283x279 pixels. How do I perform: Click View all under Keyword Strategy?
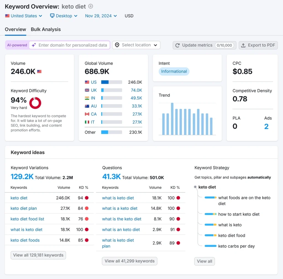(x=204, y=261)
